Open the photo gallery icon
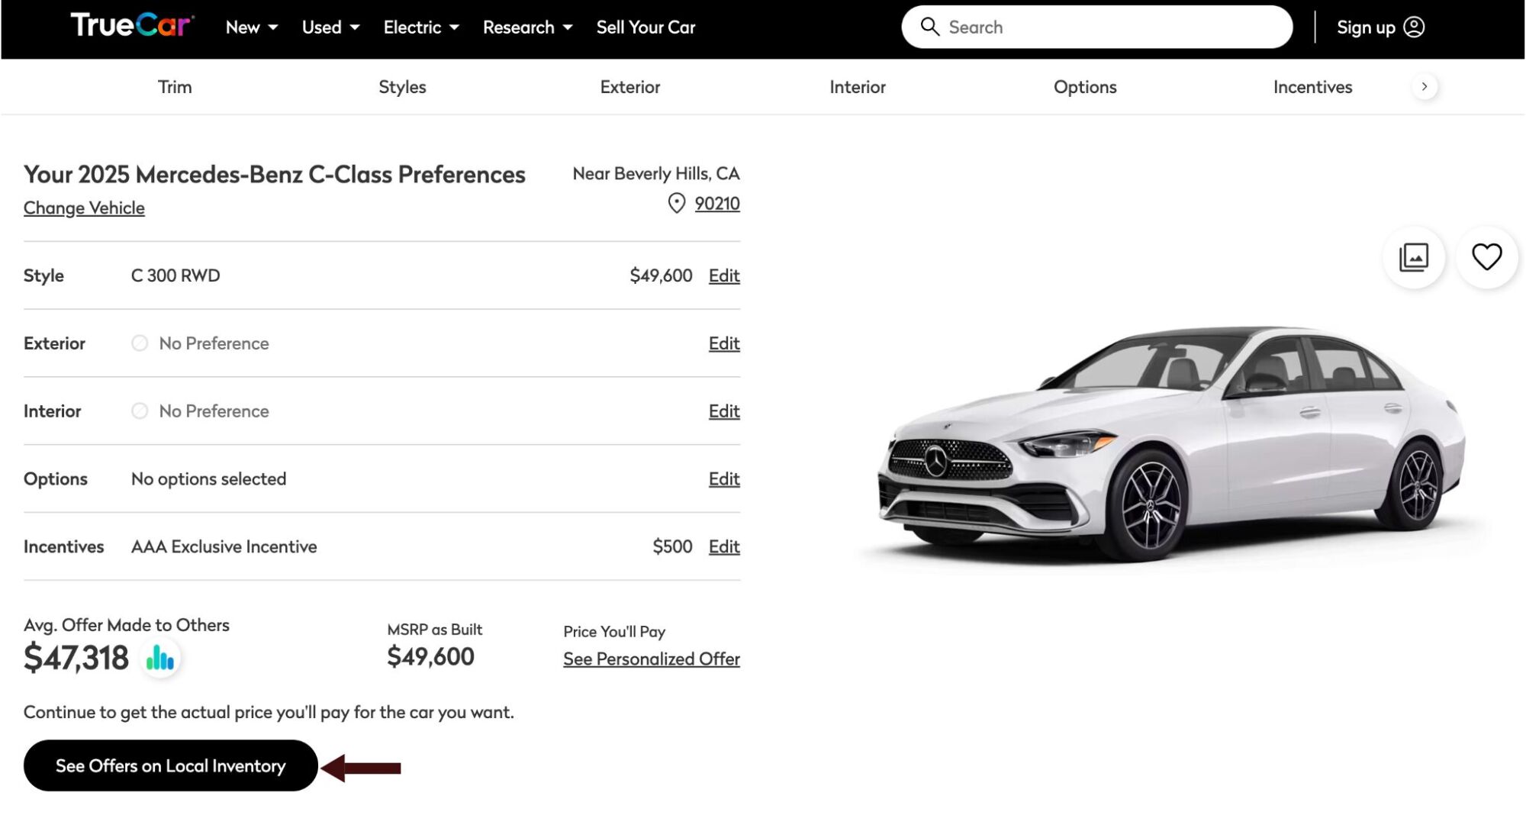The height and width of the screenshot is (815, 1526). click(x=1413, y=257)
